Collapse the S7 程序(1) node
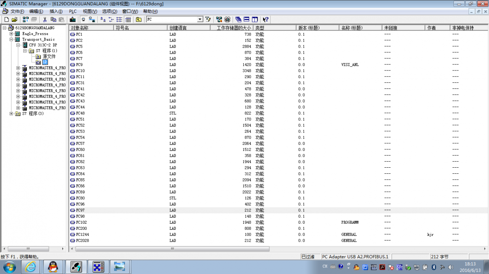The width and height of the screenshot is (489, 274). (x=25, y=51)
